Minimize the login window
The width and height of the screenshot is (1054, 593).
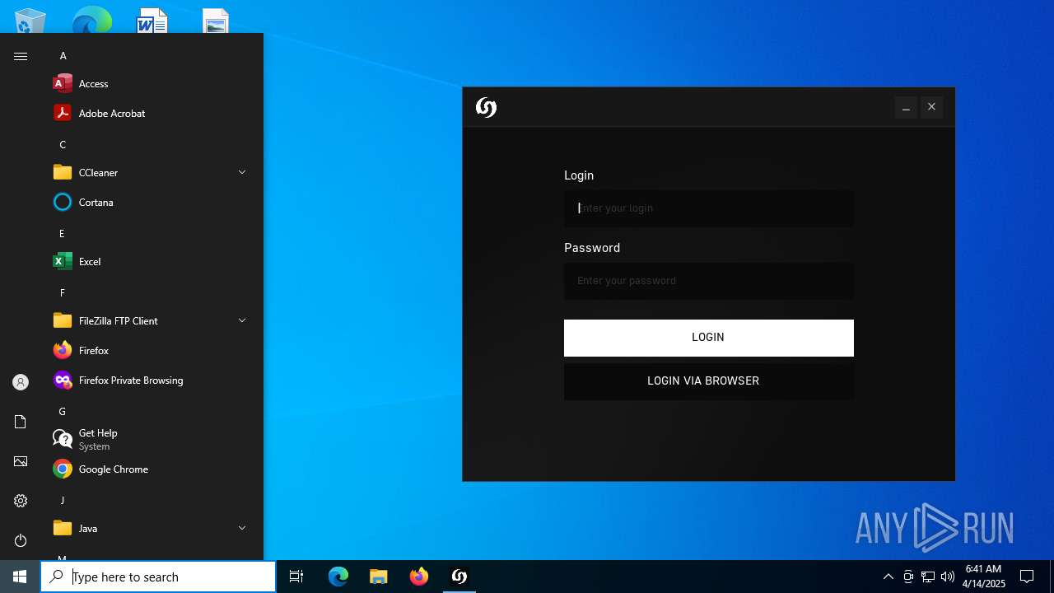906,107
